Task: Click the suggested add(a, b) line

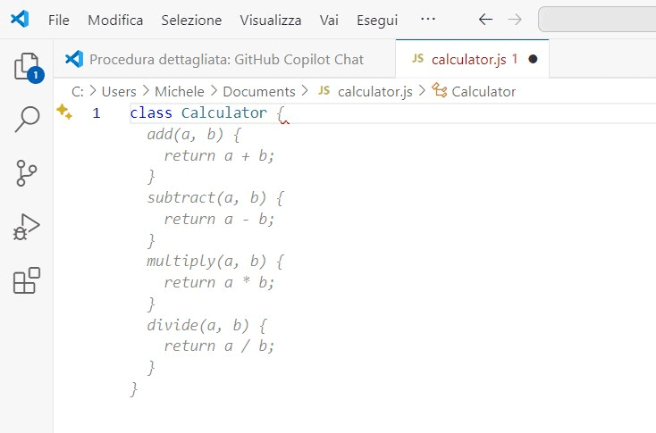Action: pos(194,135)
